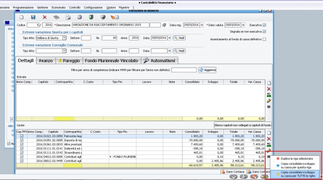Delete row in Uscite grid with red X

point(269,138)
